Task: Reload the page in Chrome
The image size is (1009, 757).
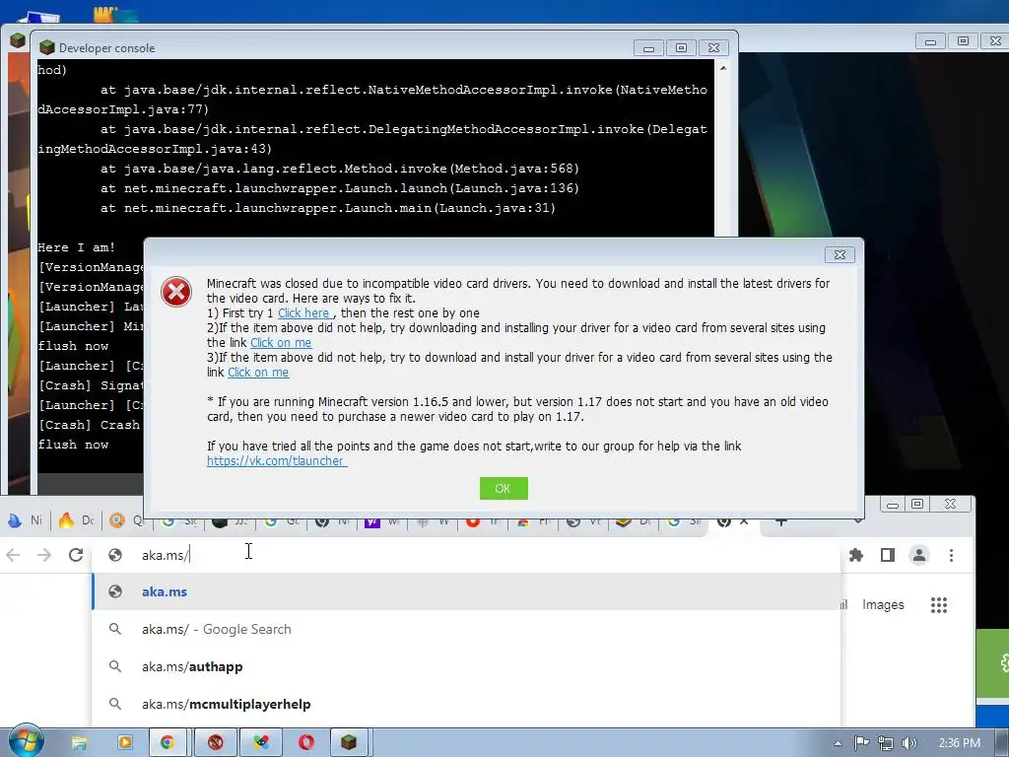Action: coord(76,555)
